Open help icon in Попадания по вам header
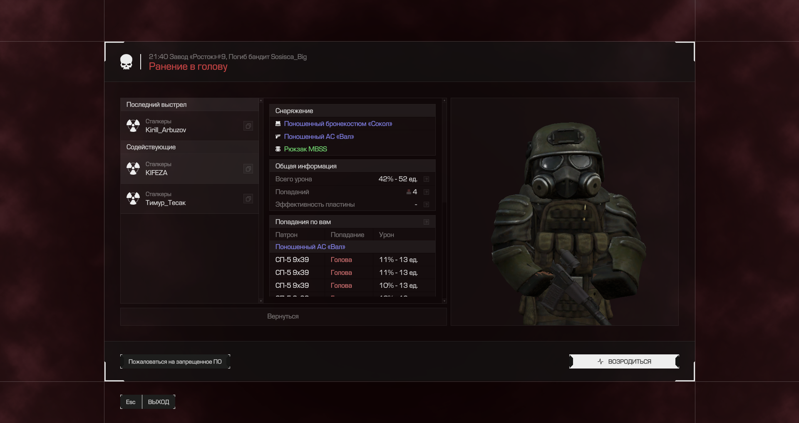This screenshot has width=799, height=423. [x=426, y=222]
